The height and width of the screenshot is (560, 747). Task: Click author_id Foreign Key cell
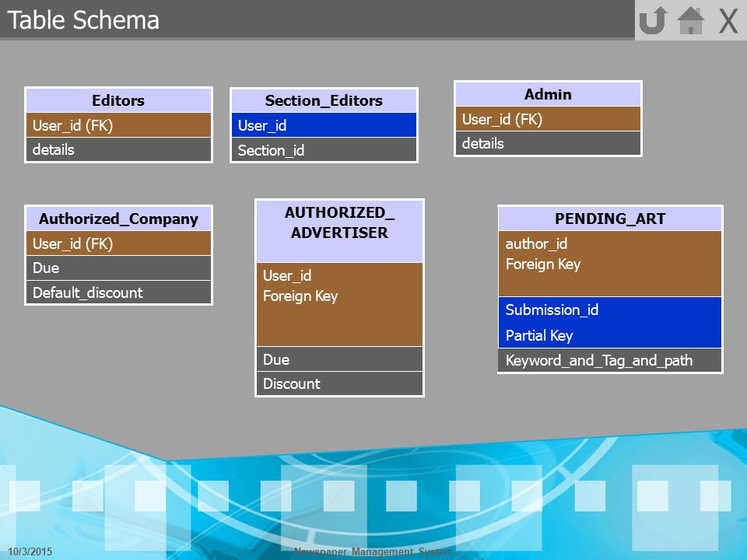pos(610,264)
